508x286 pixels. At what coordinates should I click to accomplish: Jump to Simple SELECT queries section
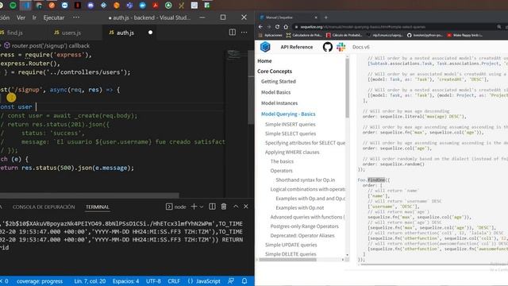pyautogui.click(x=291, y=133)
